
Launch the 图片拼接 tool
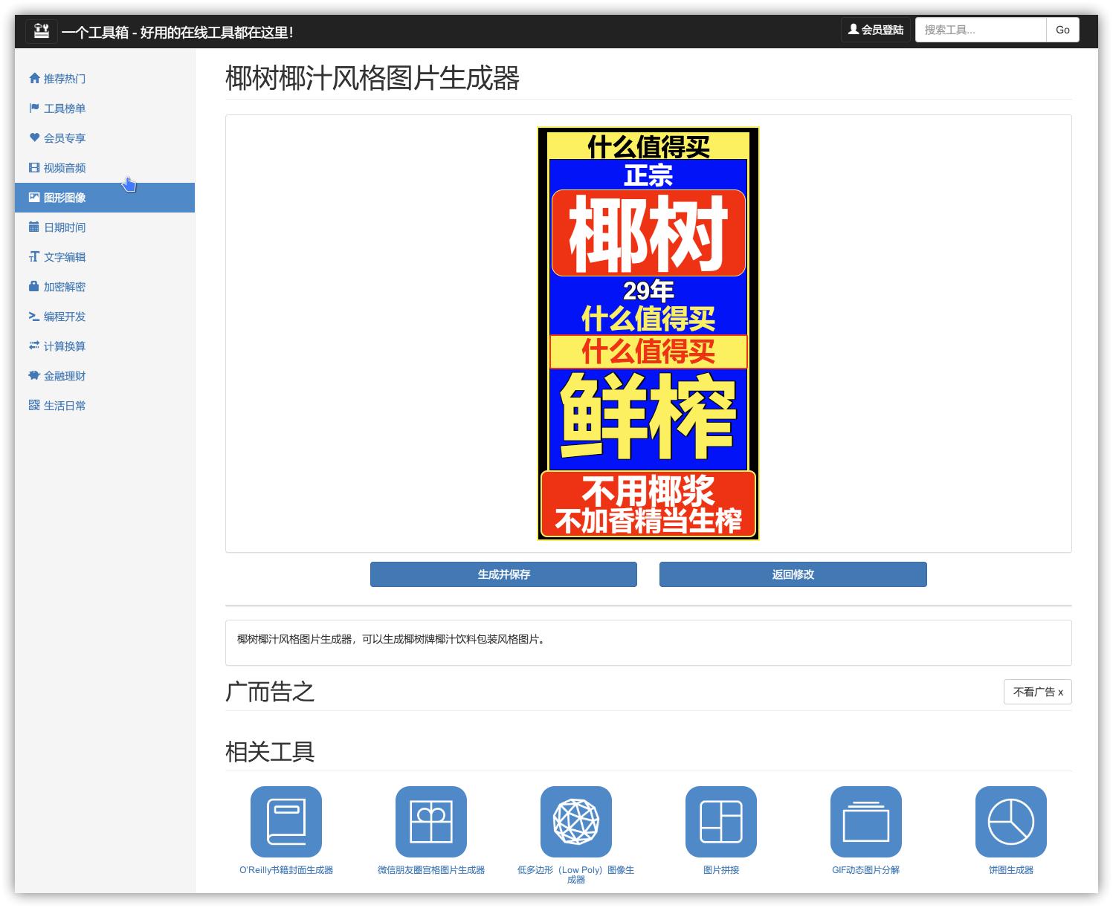pyautogui.click(x=720, y=821)
